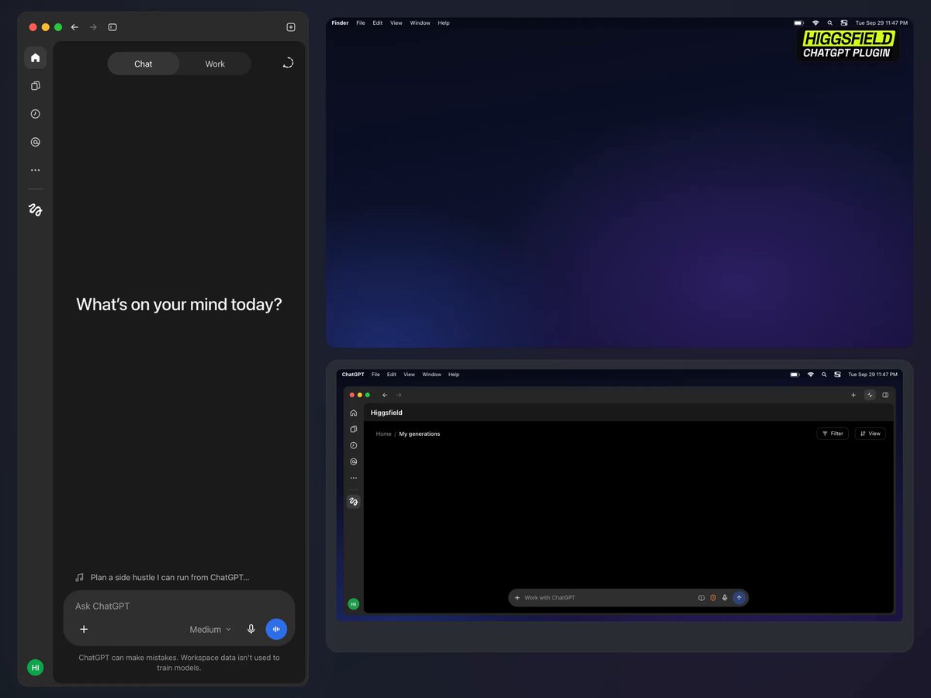Open the three-dots more menu in sidebar
The width and height of the screenshot is (931, 698).
point(35,170)
